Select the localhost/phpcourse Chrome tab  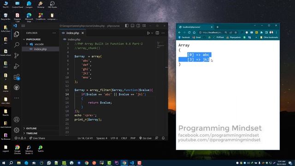tap(195, 27)
